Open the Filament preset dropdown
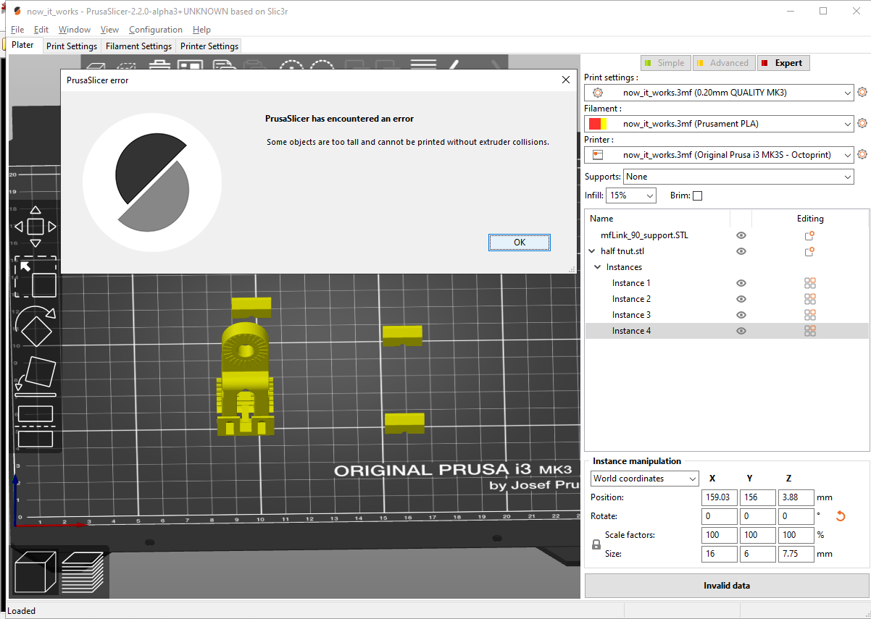The height and width of the screenshot is (619, 871). (720, 124)
